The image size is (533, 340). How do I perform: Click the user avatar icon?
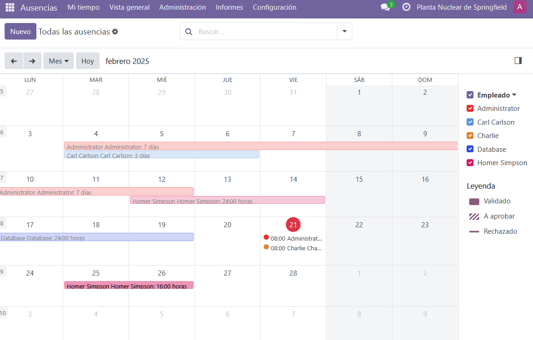point(520,7)
